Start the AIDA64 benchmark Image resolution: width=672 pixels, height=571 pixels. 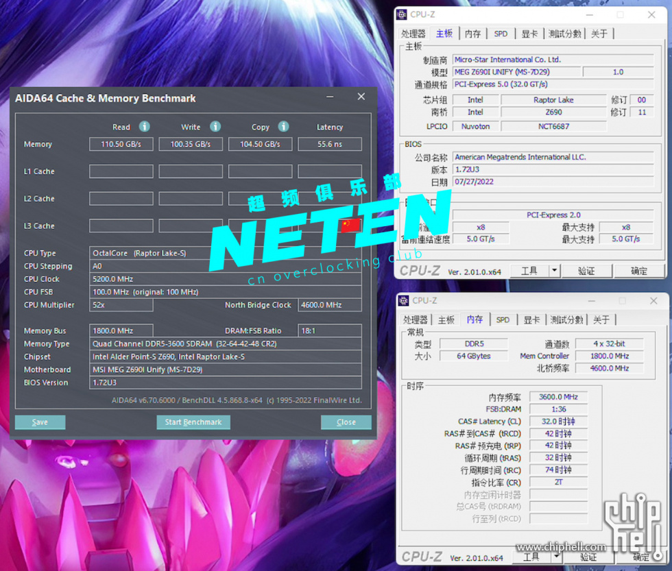(193, 422)
